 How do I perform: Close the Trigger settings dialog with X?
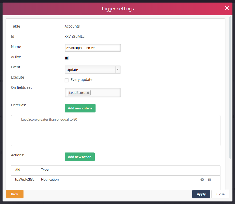(x=227, y=8)
